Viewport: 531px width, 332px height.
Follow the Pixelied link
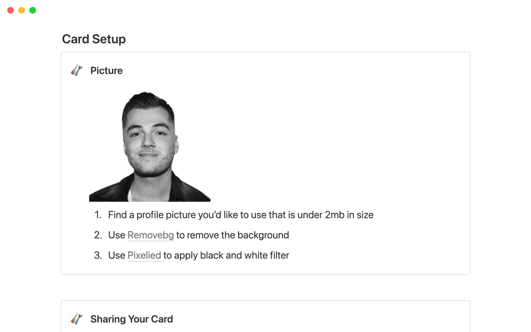[144, 255]
